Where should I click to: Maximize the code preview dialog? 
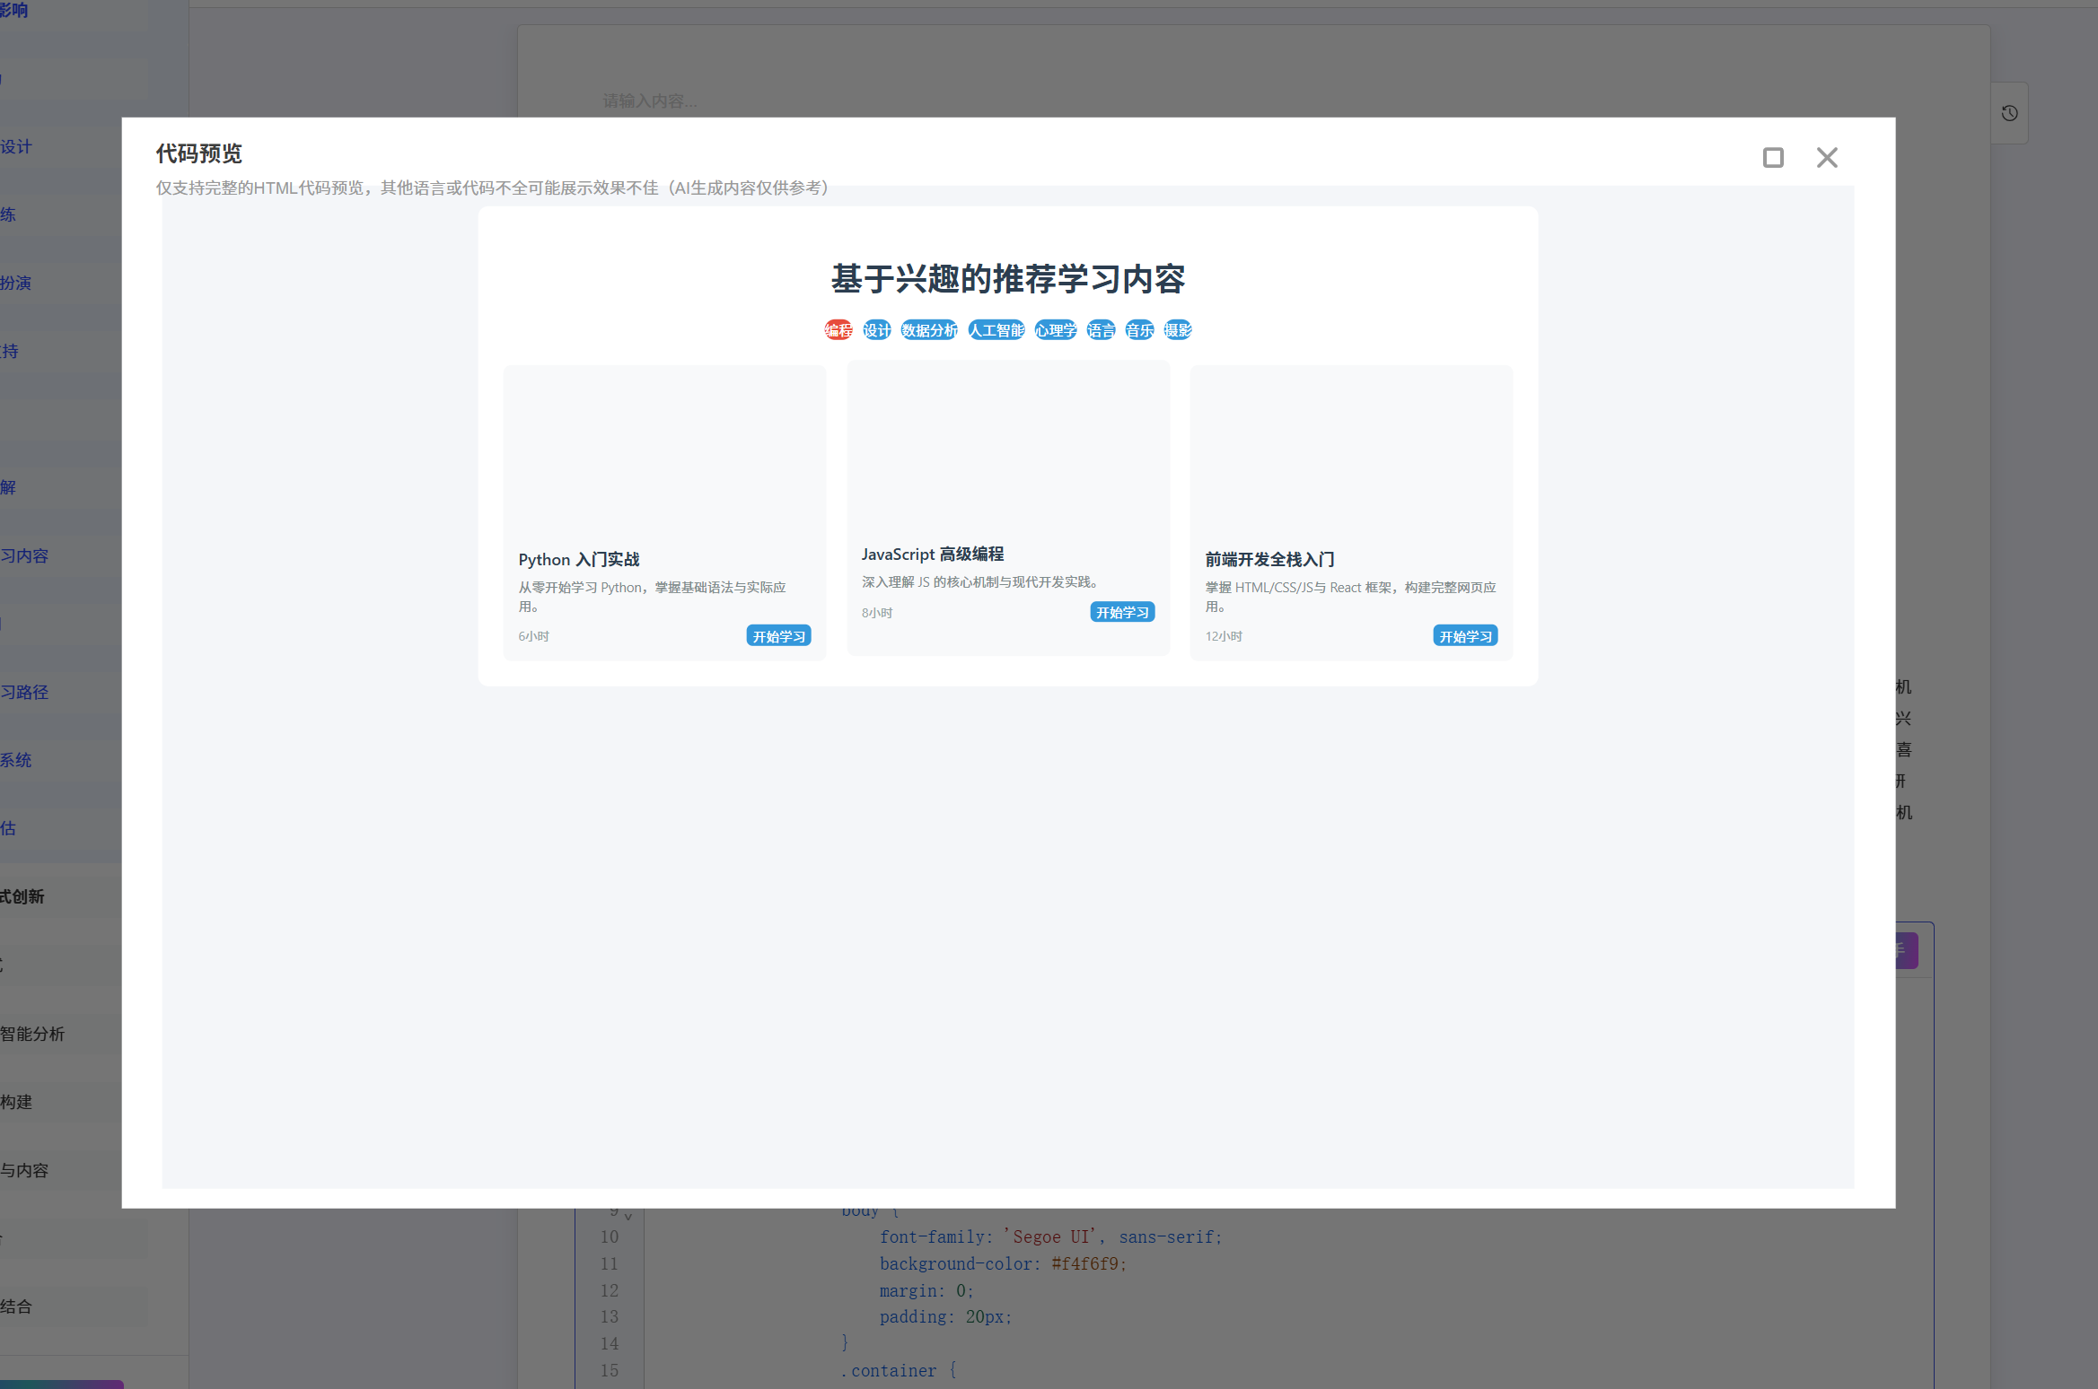pos(1772,158)
